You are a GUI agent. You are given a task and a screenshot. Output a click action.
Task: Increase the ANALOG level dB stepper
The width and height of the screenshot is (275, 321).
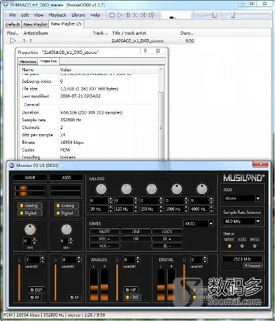point(138,258)
